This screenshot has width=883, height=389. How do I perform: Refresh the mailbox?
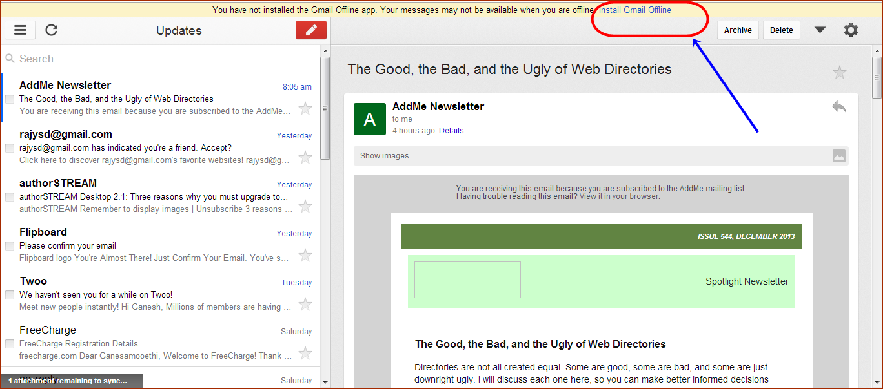[x=52, y=30]
